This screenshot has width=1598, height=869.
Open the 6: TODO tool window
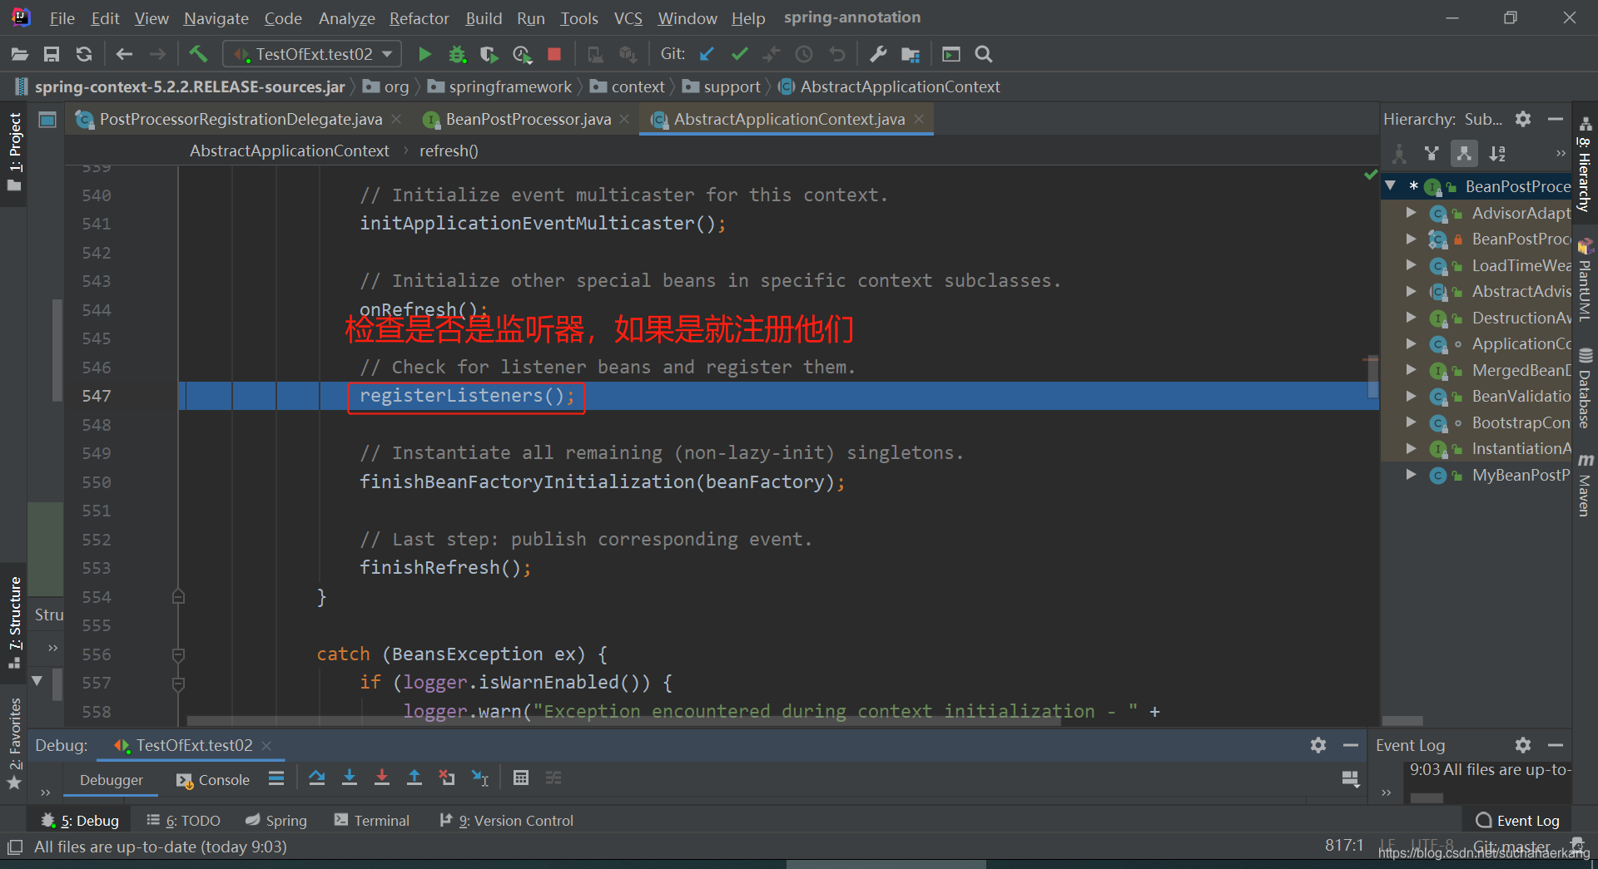click(x=183, y=821)
